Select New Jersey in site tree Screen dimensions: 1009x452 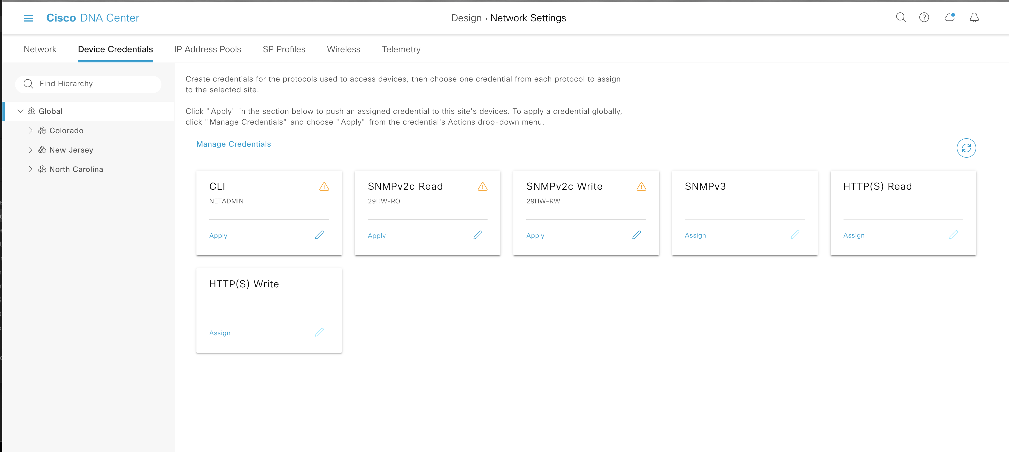coord(71,150)
